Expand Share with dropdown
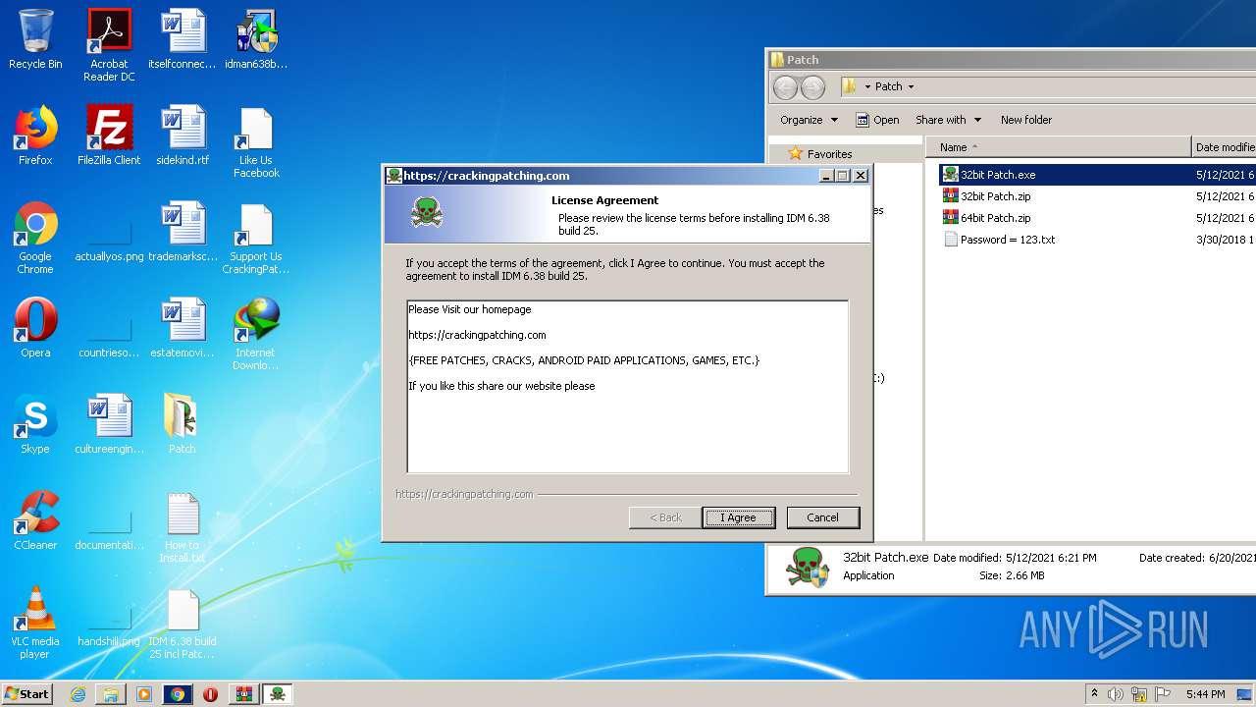 pyautogui.click(x=948, y=120)
